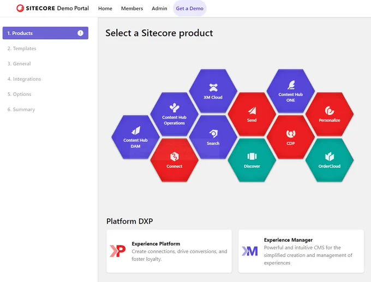371x282 pixels.
Task: Click the 'Platform DXP' section heading
Action: (x=130, y=221)
